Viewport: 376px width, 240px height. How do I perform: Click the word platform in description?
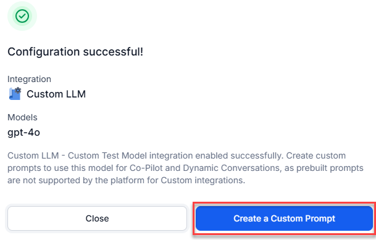(x=128, y=180)
